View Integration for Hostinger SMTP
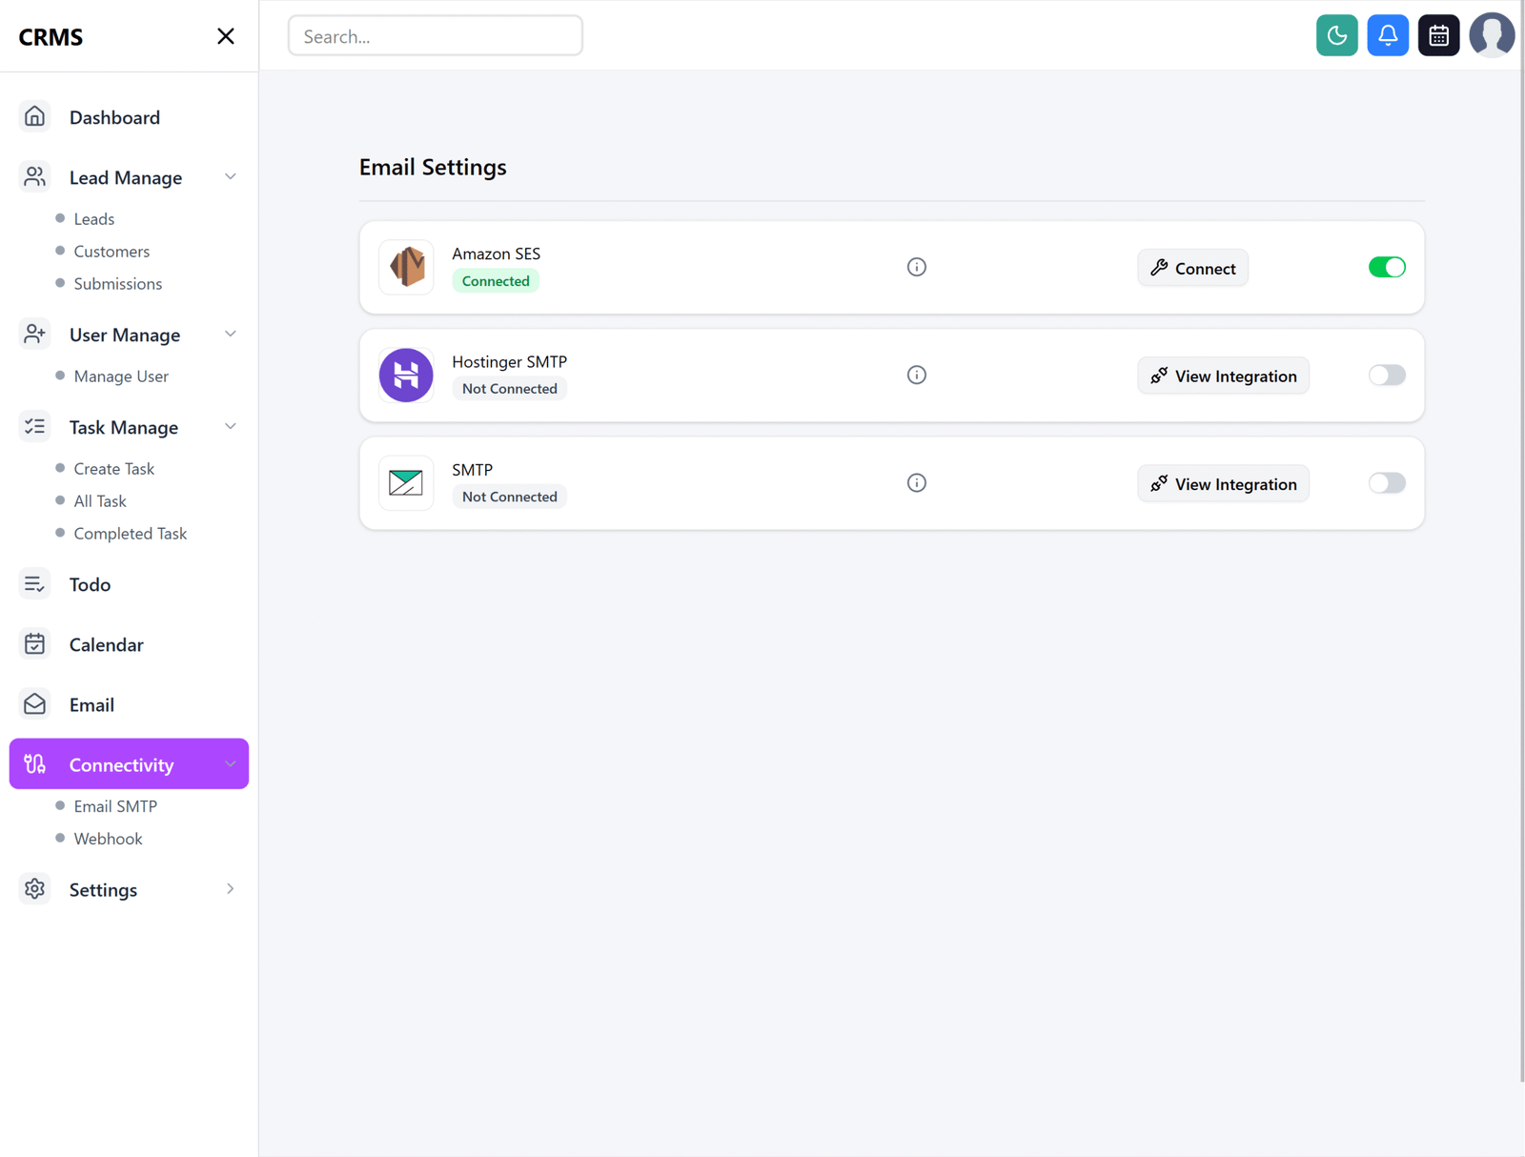Screen dimensions: 1525x1157 (1223, 375)
